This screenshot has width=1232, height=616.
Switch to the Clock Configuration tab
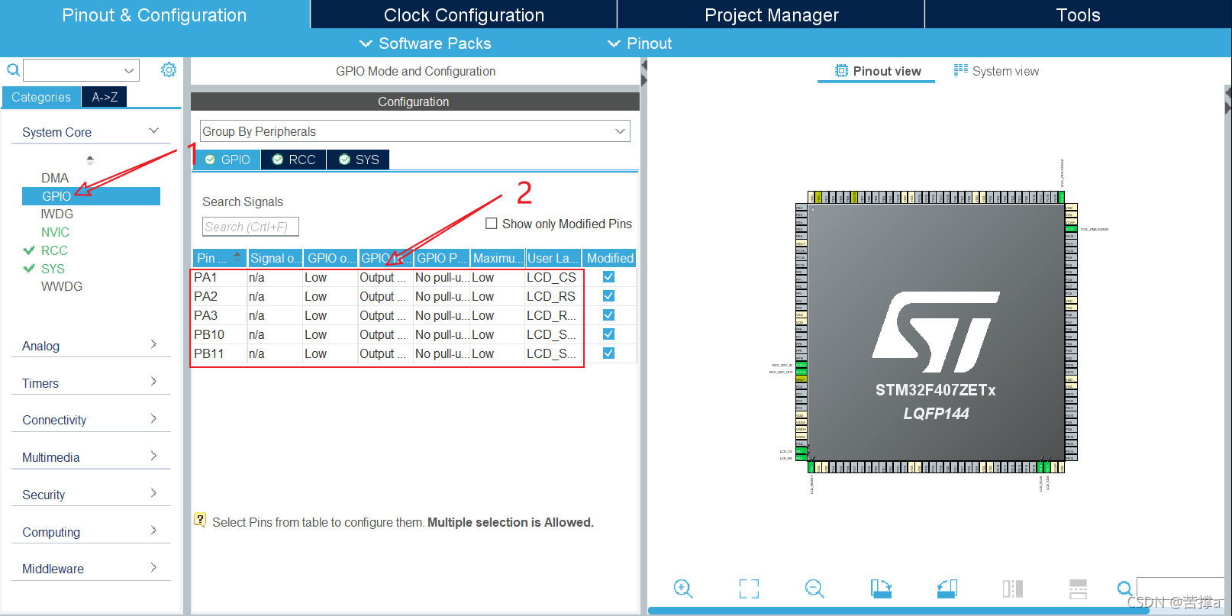coord(464,15)
